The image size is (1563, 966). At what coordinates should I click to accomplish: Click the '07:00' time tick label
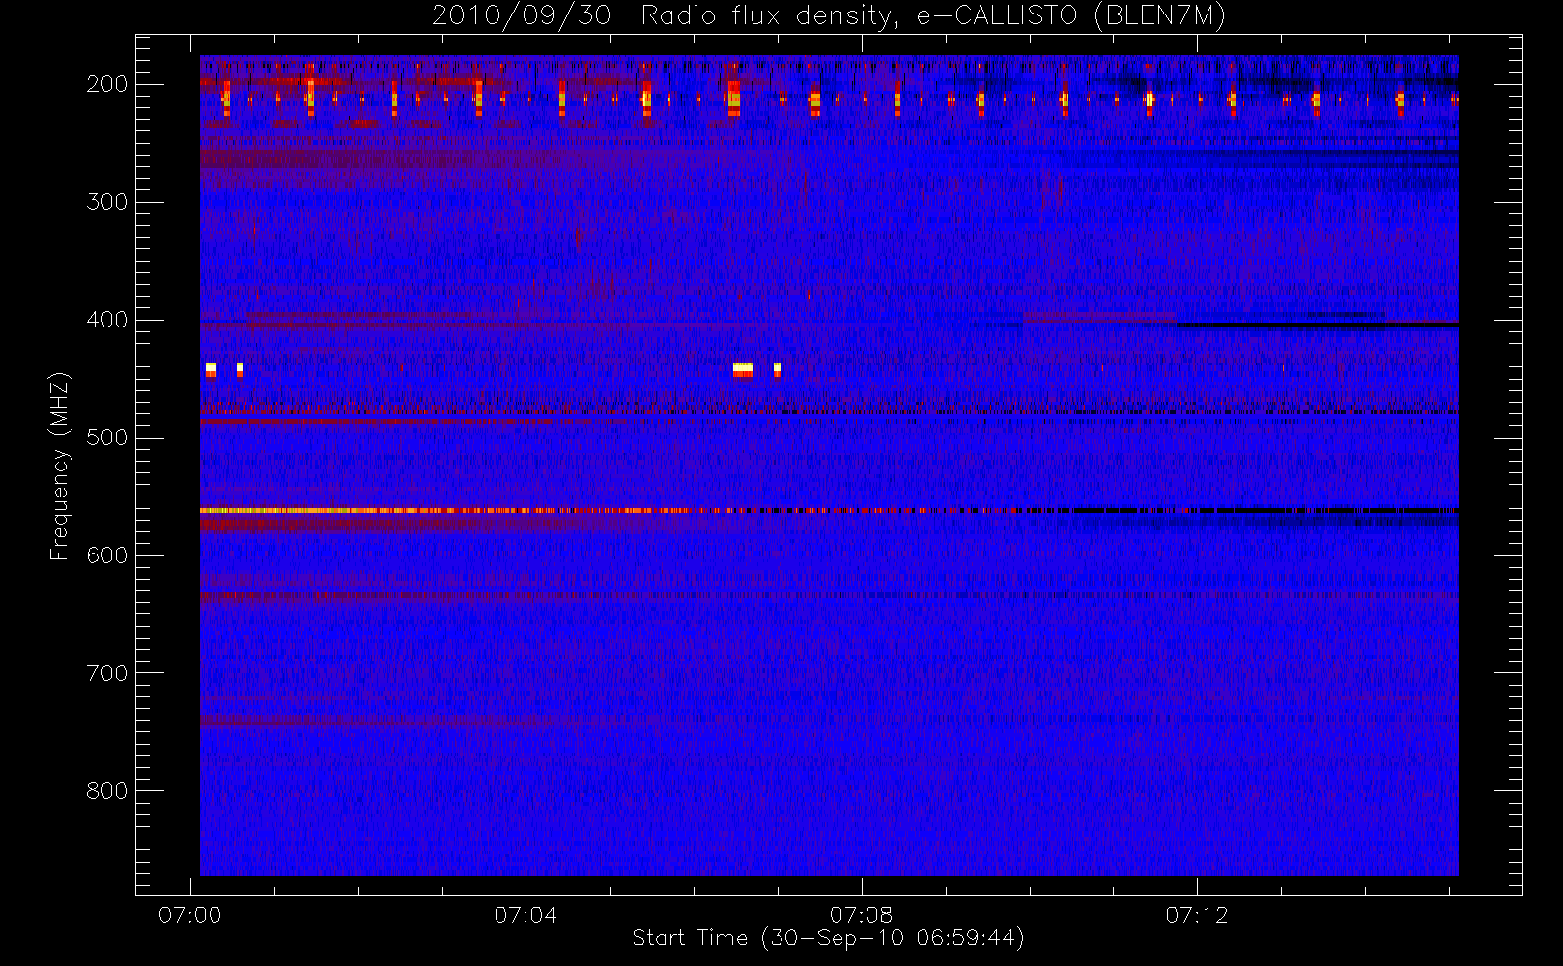coord(190,915)
